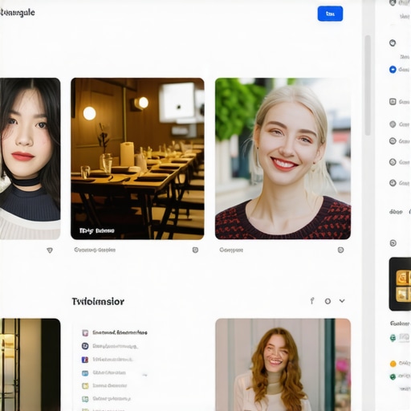Click the text beside the navy round list icon
This screenshot has height=411, width=411.
point(116,346)
